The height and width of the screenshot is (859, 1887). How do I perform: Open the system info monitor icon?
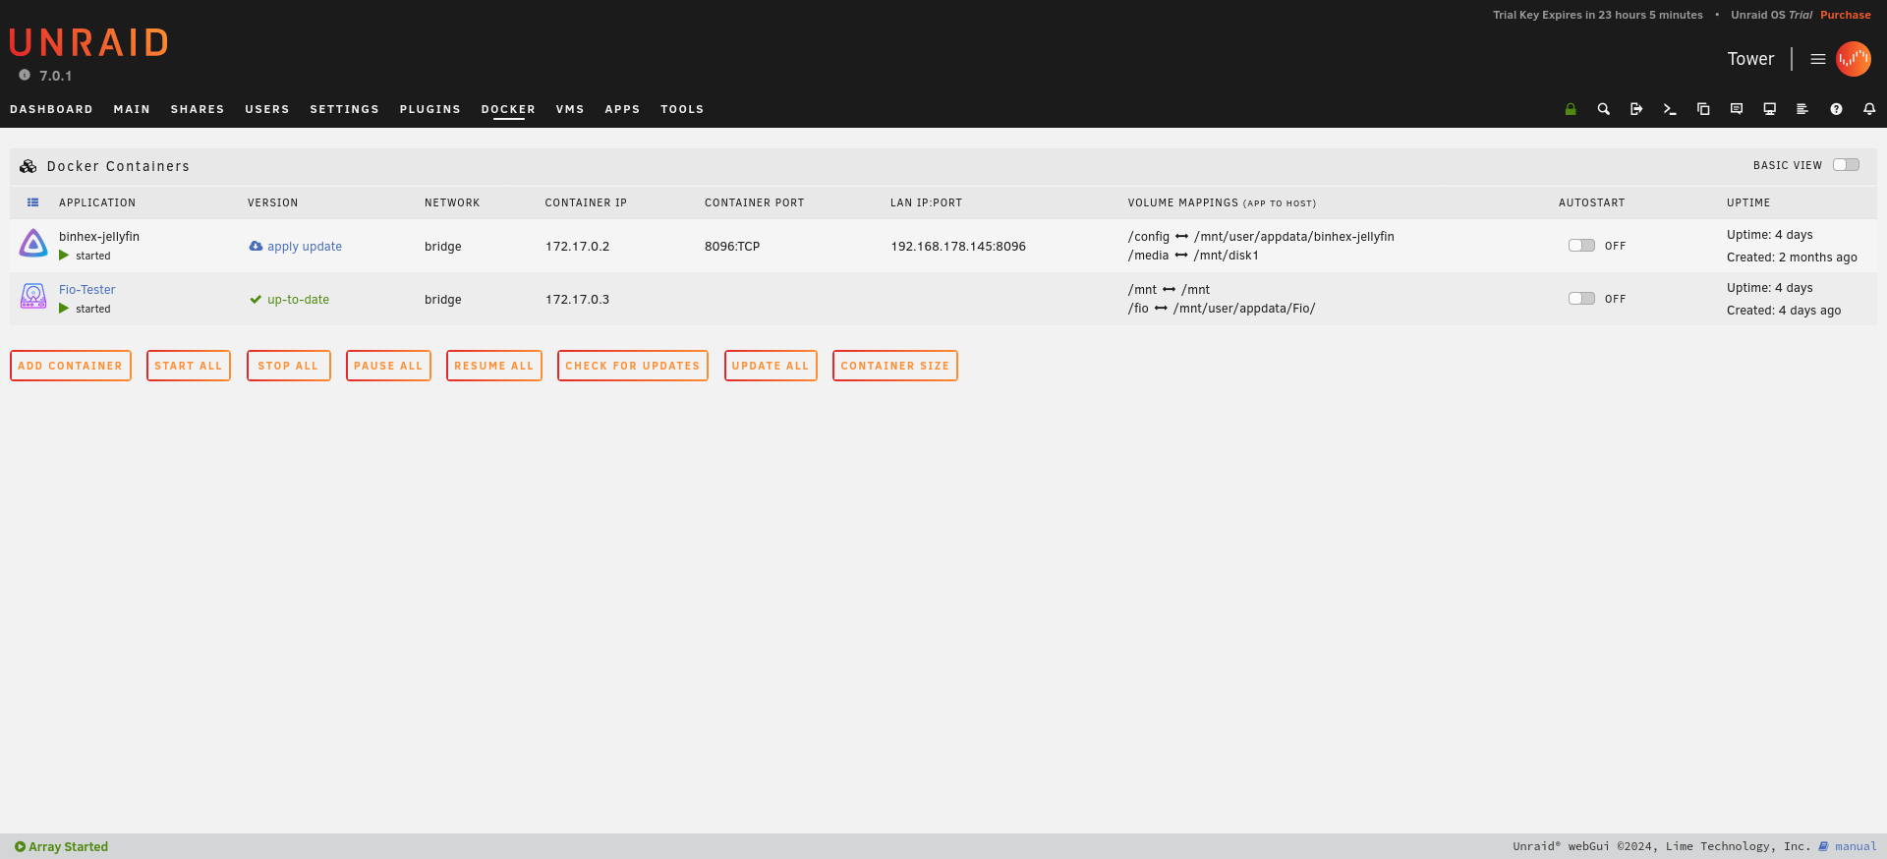pos(1769,109)
